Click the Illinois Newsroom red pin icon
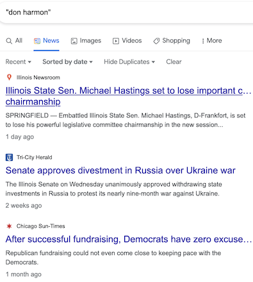Image resolution: width=253 pixels, height=282 pixels. point(9,77)
